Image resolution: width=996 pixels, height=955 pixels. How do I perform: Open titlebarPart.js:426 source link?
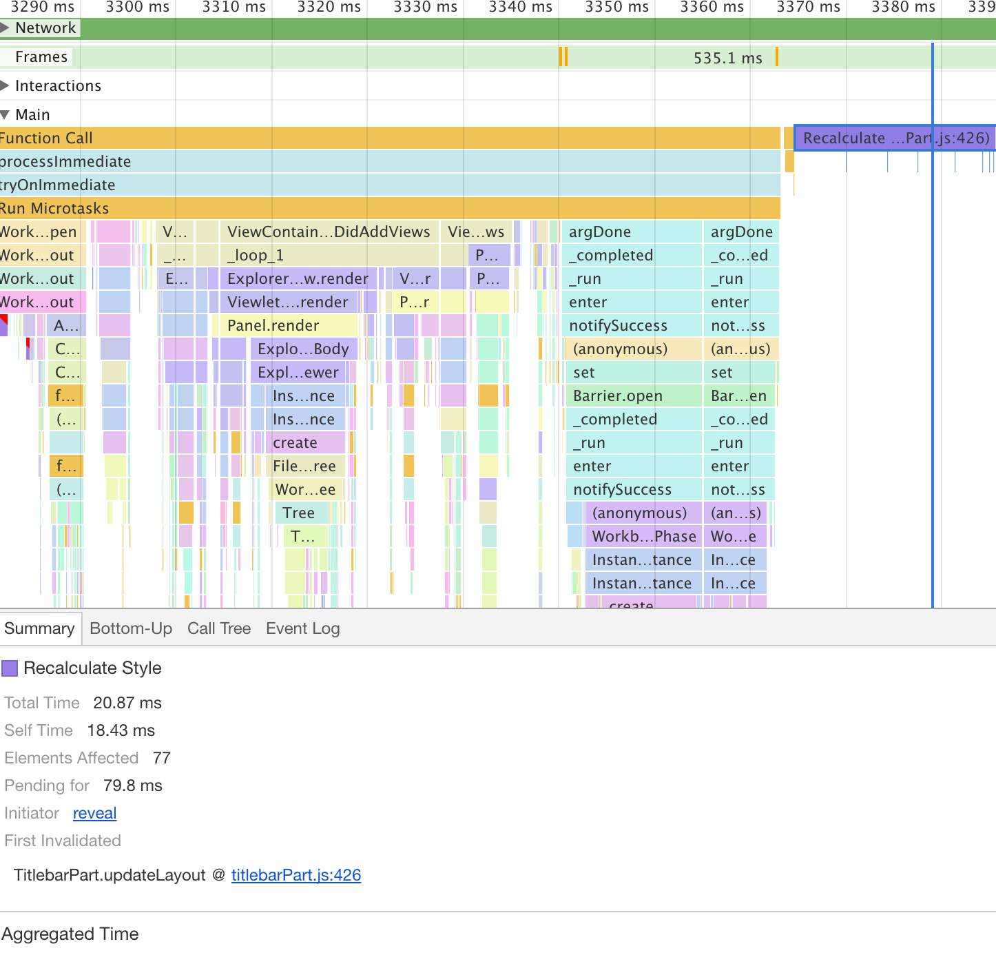296,875
